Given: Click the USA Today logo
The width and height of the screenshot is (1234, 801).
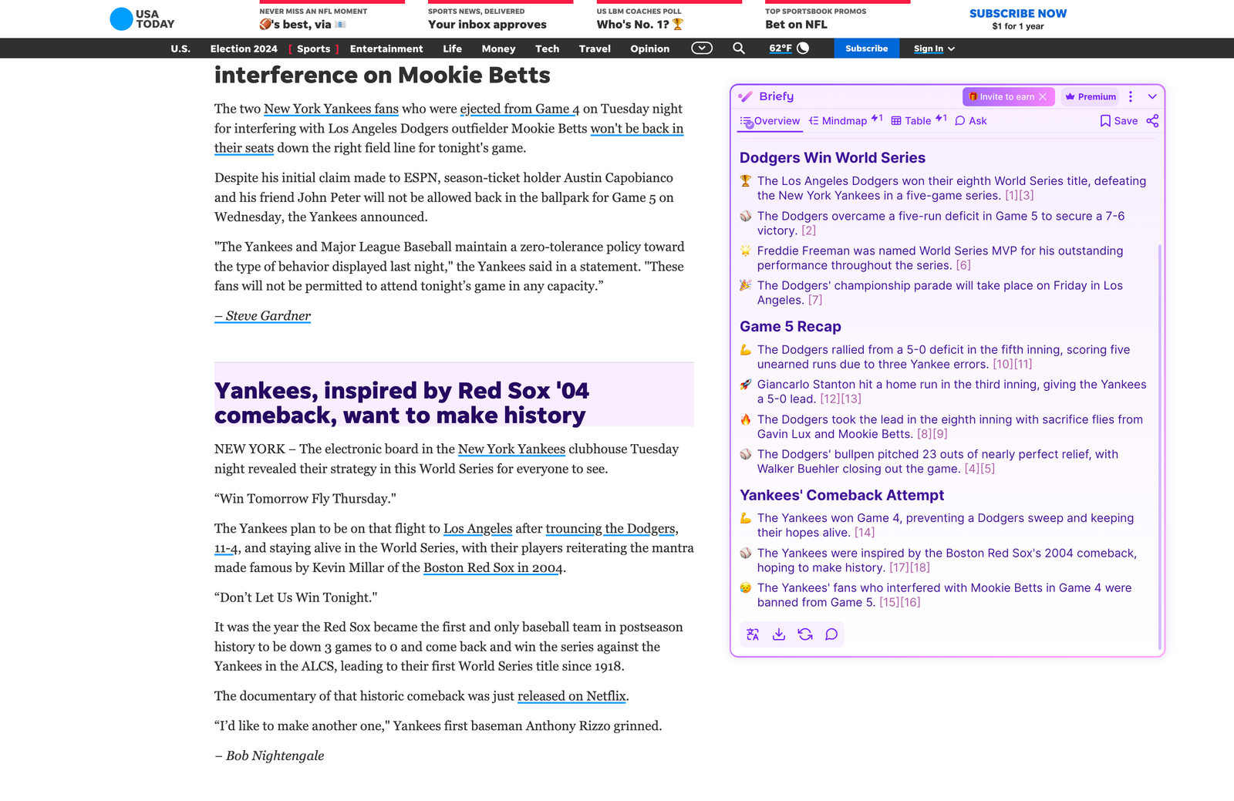Looking at the screenshot, I should (141, 19).
